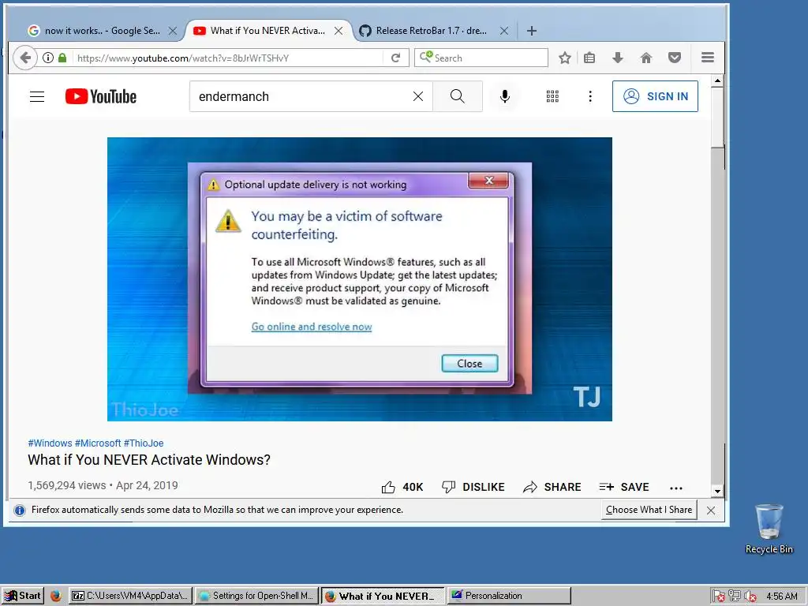This screenshot has height=606, width=808.
Task: Click the DISLIKE thumbs down button
Action: (473, 487)
